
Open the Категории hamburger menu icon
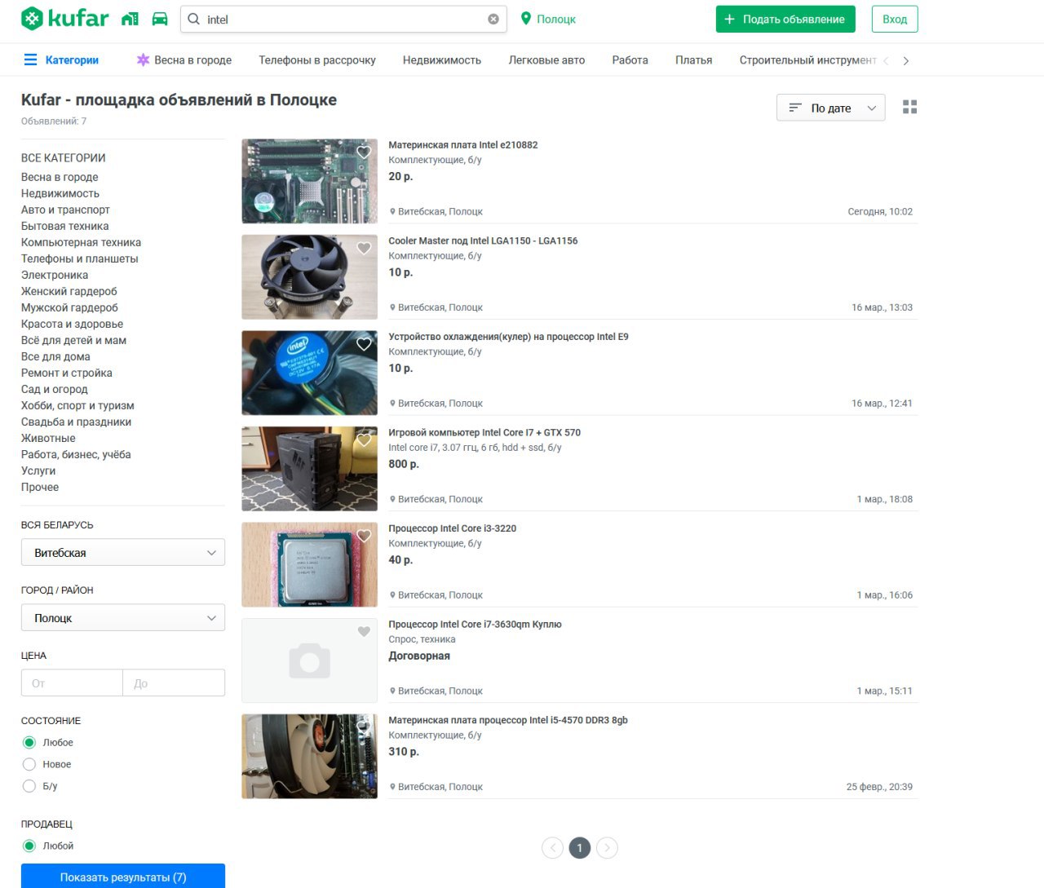point(30,60)
